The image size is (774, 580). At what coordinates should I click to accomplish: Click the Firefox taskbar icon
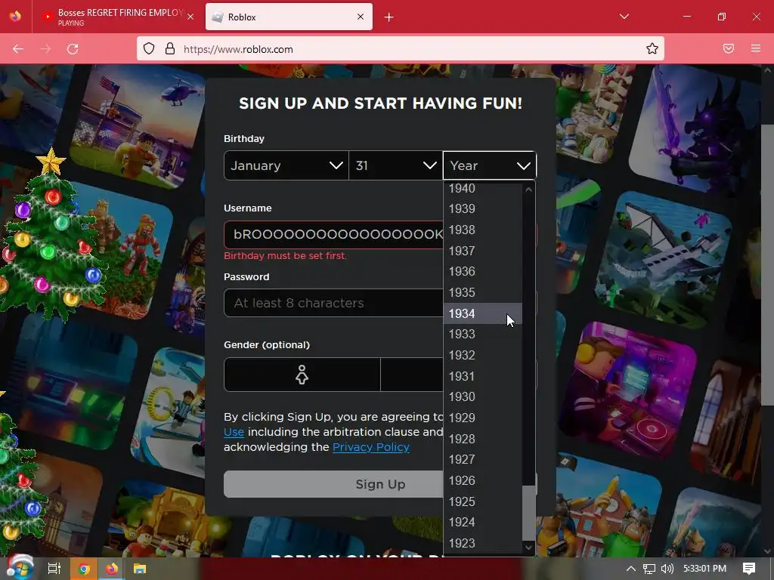pos(112,569)
